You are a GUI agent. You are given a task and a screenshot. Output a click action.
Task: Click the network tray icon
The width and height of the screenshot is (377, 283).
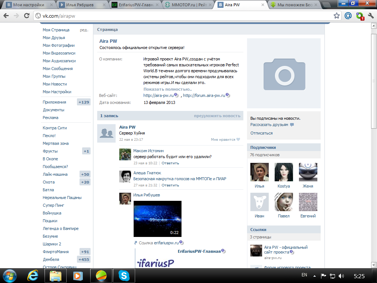click(x=332, y=276)
